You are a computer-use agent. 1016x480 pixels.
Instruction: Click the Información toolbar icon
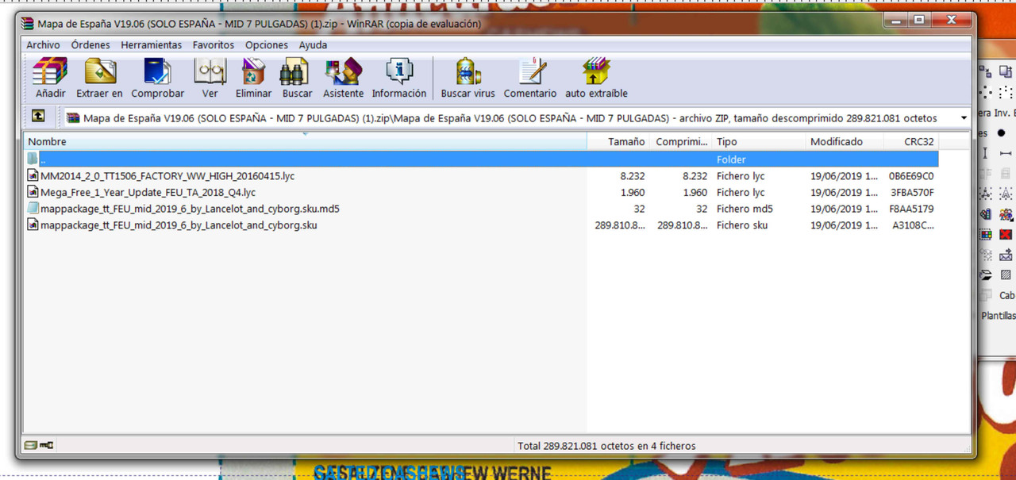[399, 71]
